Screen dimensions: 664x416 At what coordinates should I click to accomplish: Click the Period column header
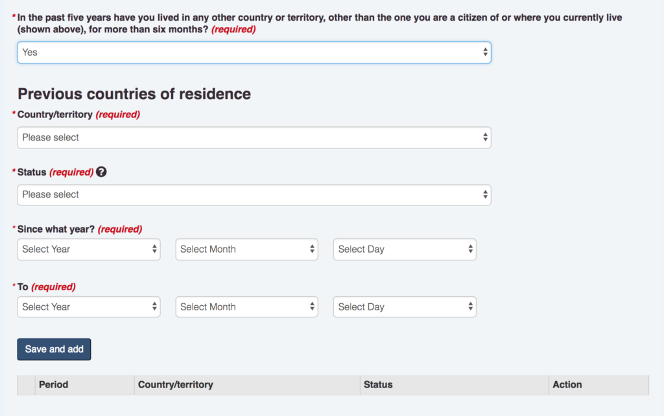pos(54,385)
